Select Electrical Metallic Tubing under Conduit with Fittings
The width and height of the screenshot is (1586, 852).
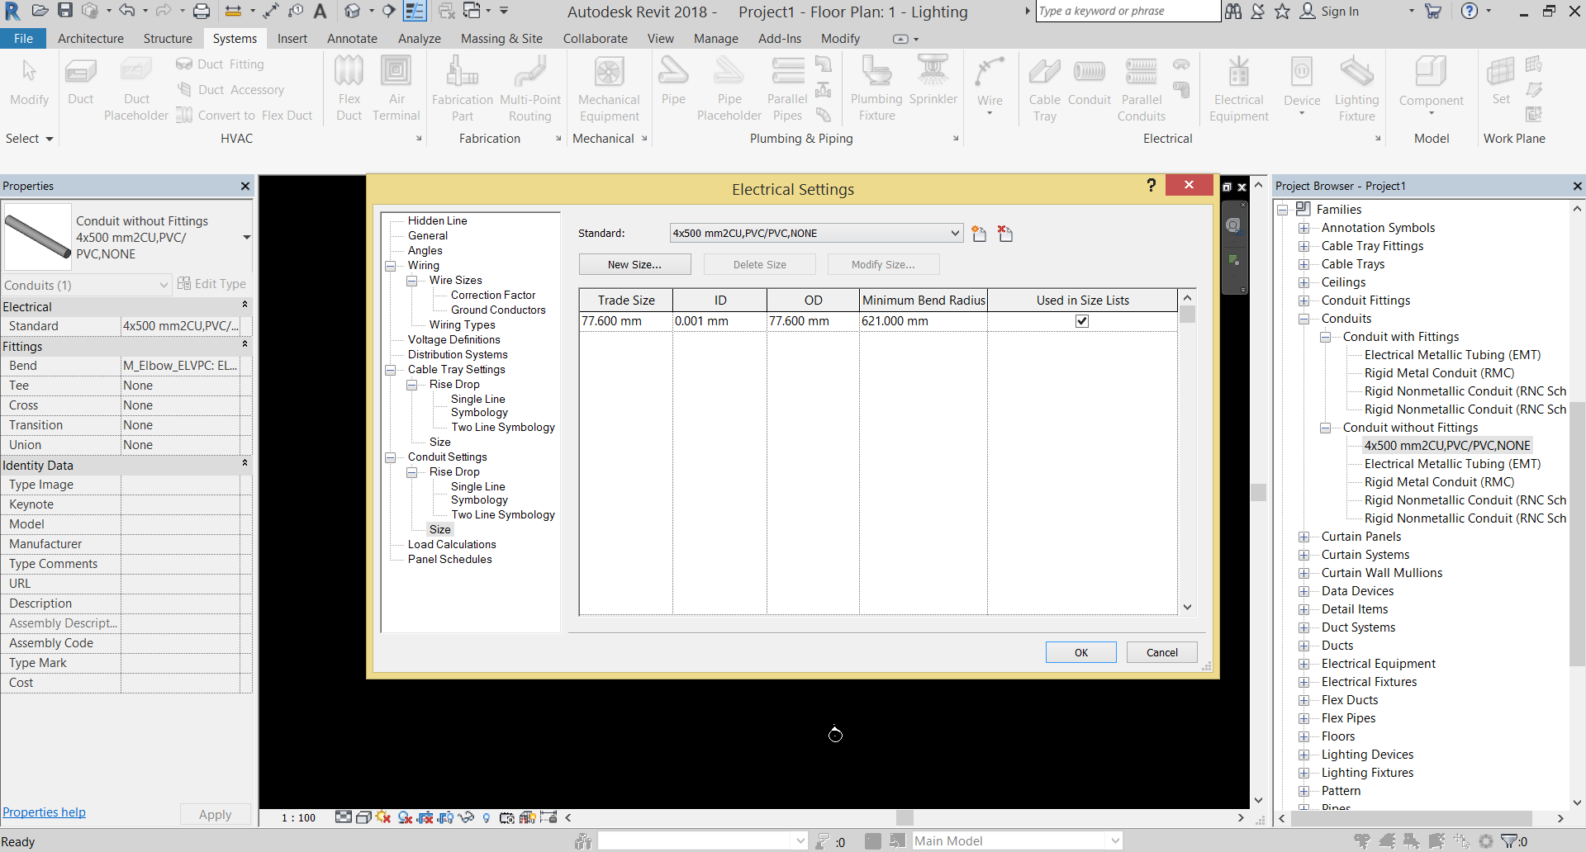(1452, 355)
